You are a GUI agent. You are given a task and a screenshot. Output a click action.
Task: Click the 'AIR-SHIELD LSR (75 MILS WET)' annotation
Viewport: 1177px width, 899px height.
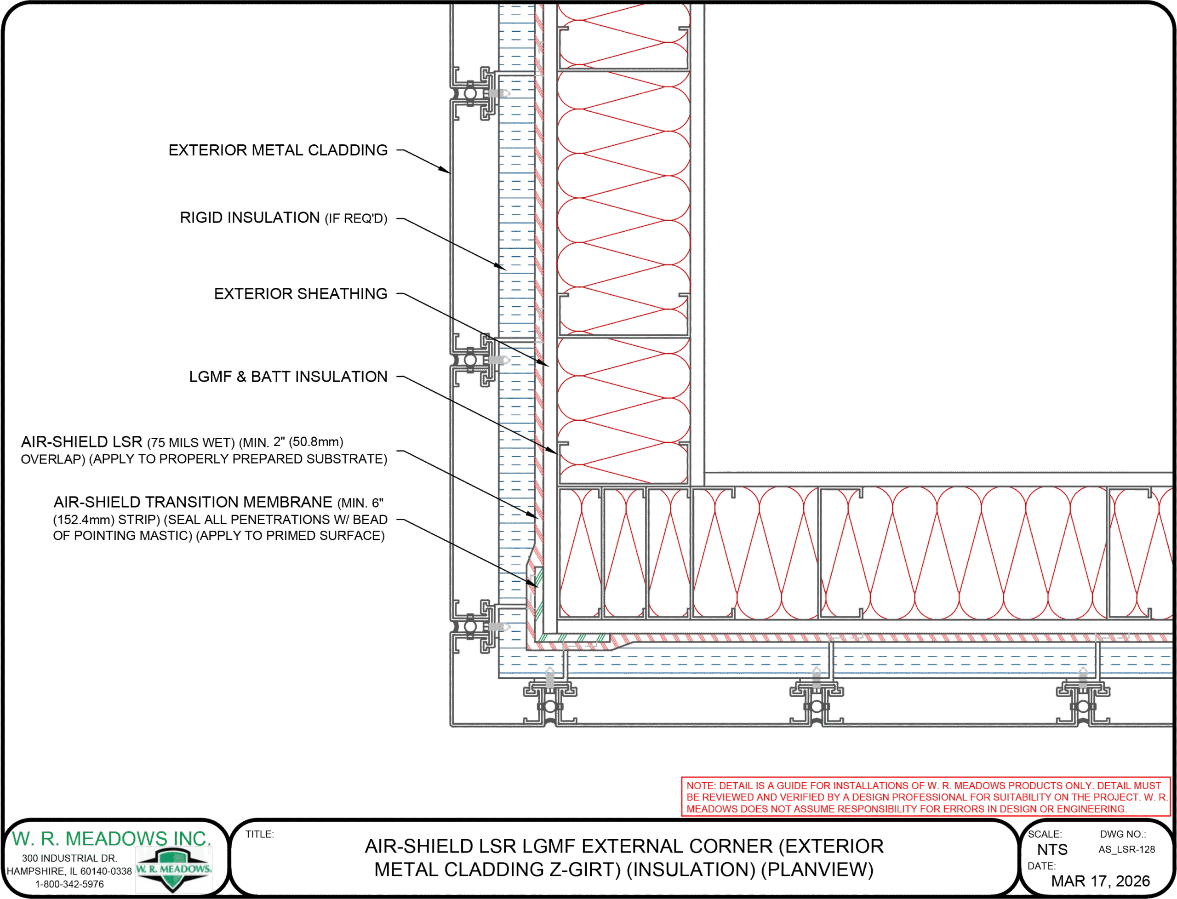204,450
